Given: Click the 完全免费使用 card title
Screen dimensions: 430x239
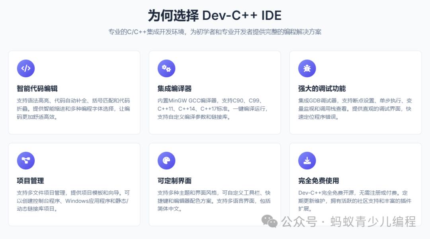Looking at the screenshot, I should click(x=319, y=181).
